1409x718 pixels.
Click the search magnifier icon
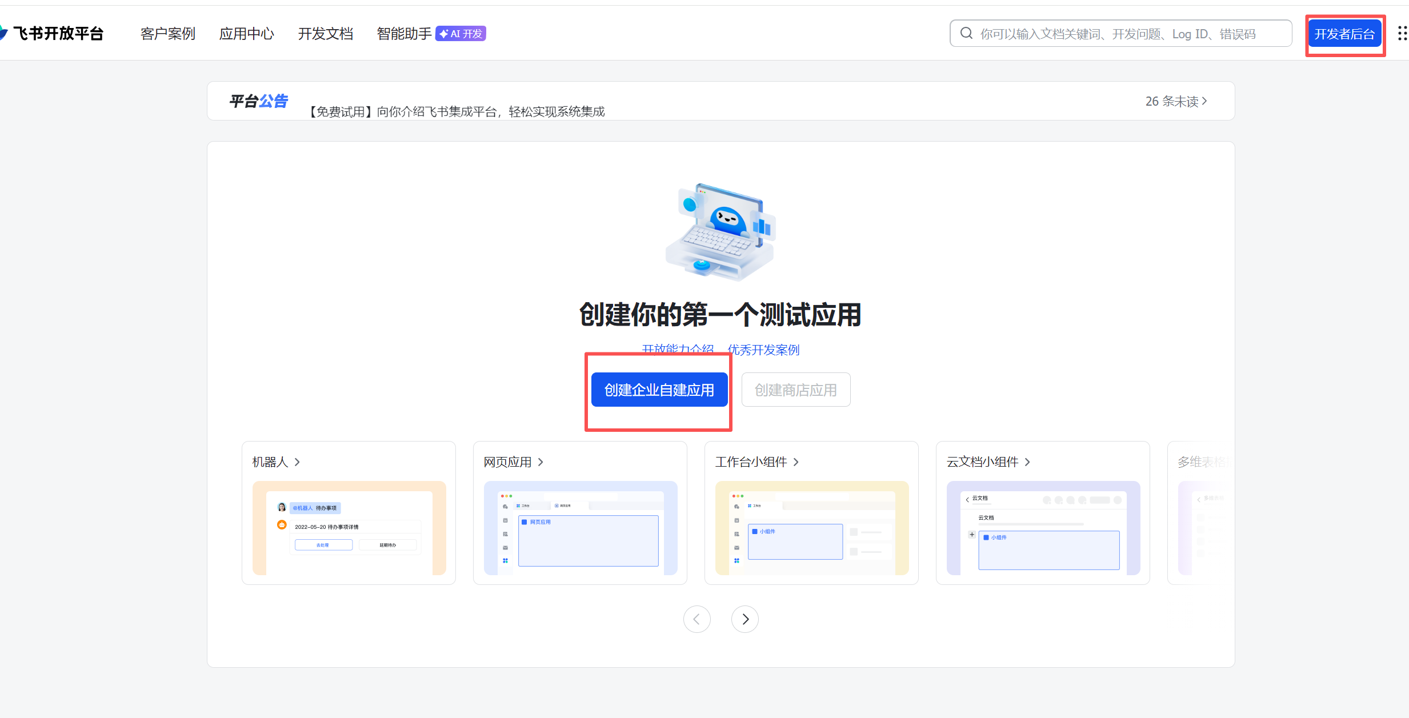(966, 34)
